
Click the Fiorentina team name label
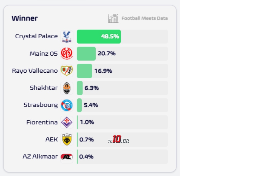[x=42, y=122]
